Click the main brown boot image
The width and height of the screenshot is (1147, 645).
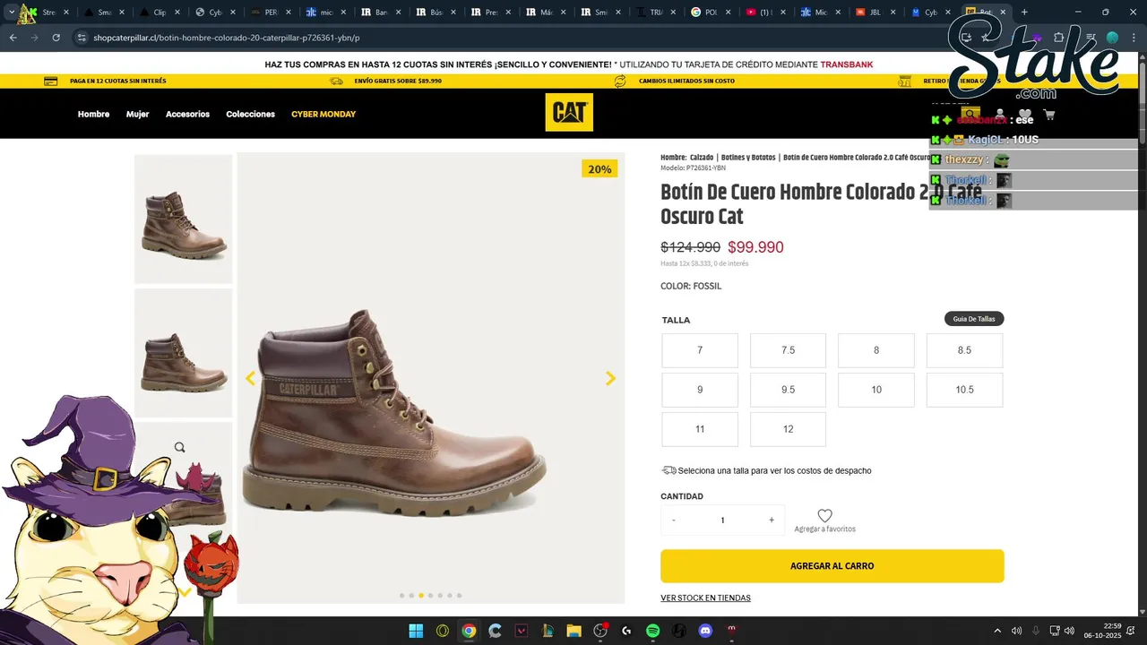394,414
